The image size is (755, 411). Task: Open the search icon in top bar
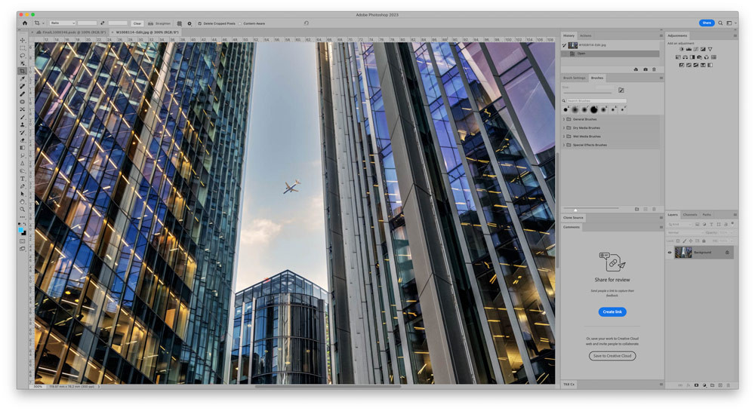tap(720, 23)
